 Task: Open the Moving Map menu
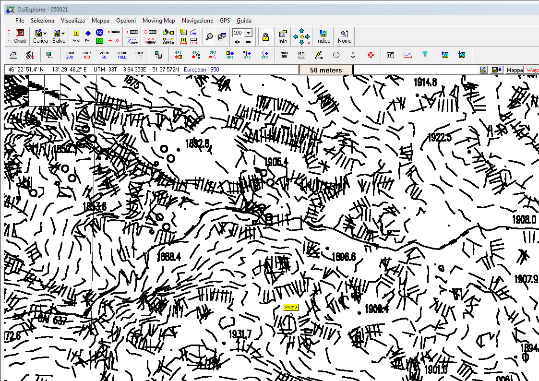(x=158, y=21)
